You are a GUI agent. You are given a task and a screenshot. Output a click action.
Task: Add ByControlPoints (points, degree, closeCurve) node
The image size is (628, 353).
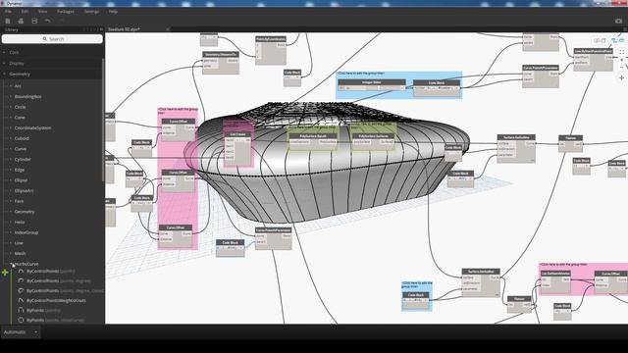64,290
